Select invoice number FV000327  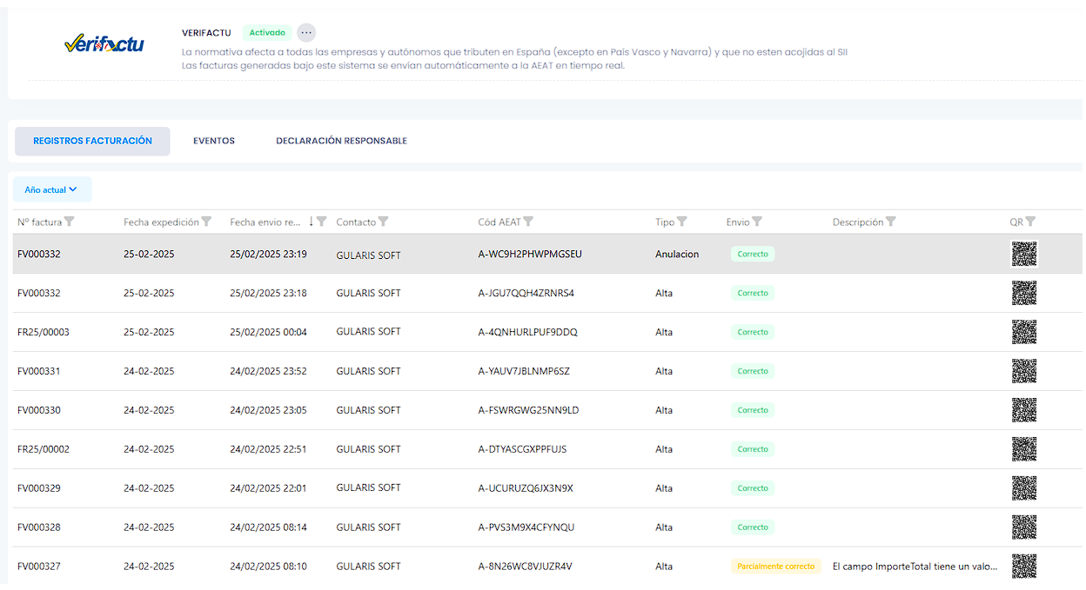39,567
